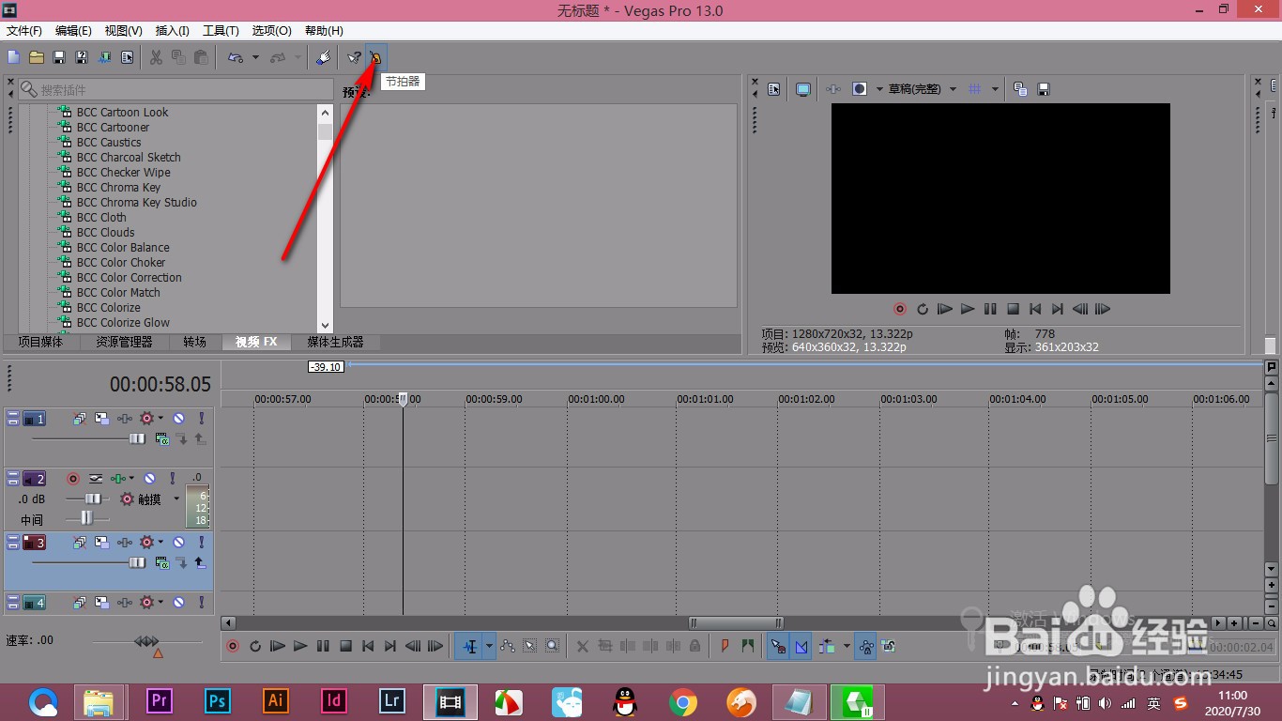Save preview snapshot to file
Image resolution: width=1282 pixels, height=721 pixels.
coord(1043,89)
